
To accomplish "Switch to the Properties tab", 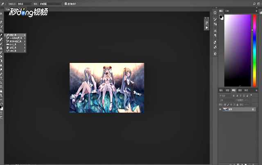I will pos(221,90).
